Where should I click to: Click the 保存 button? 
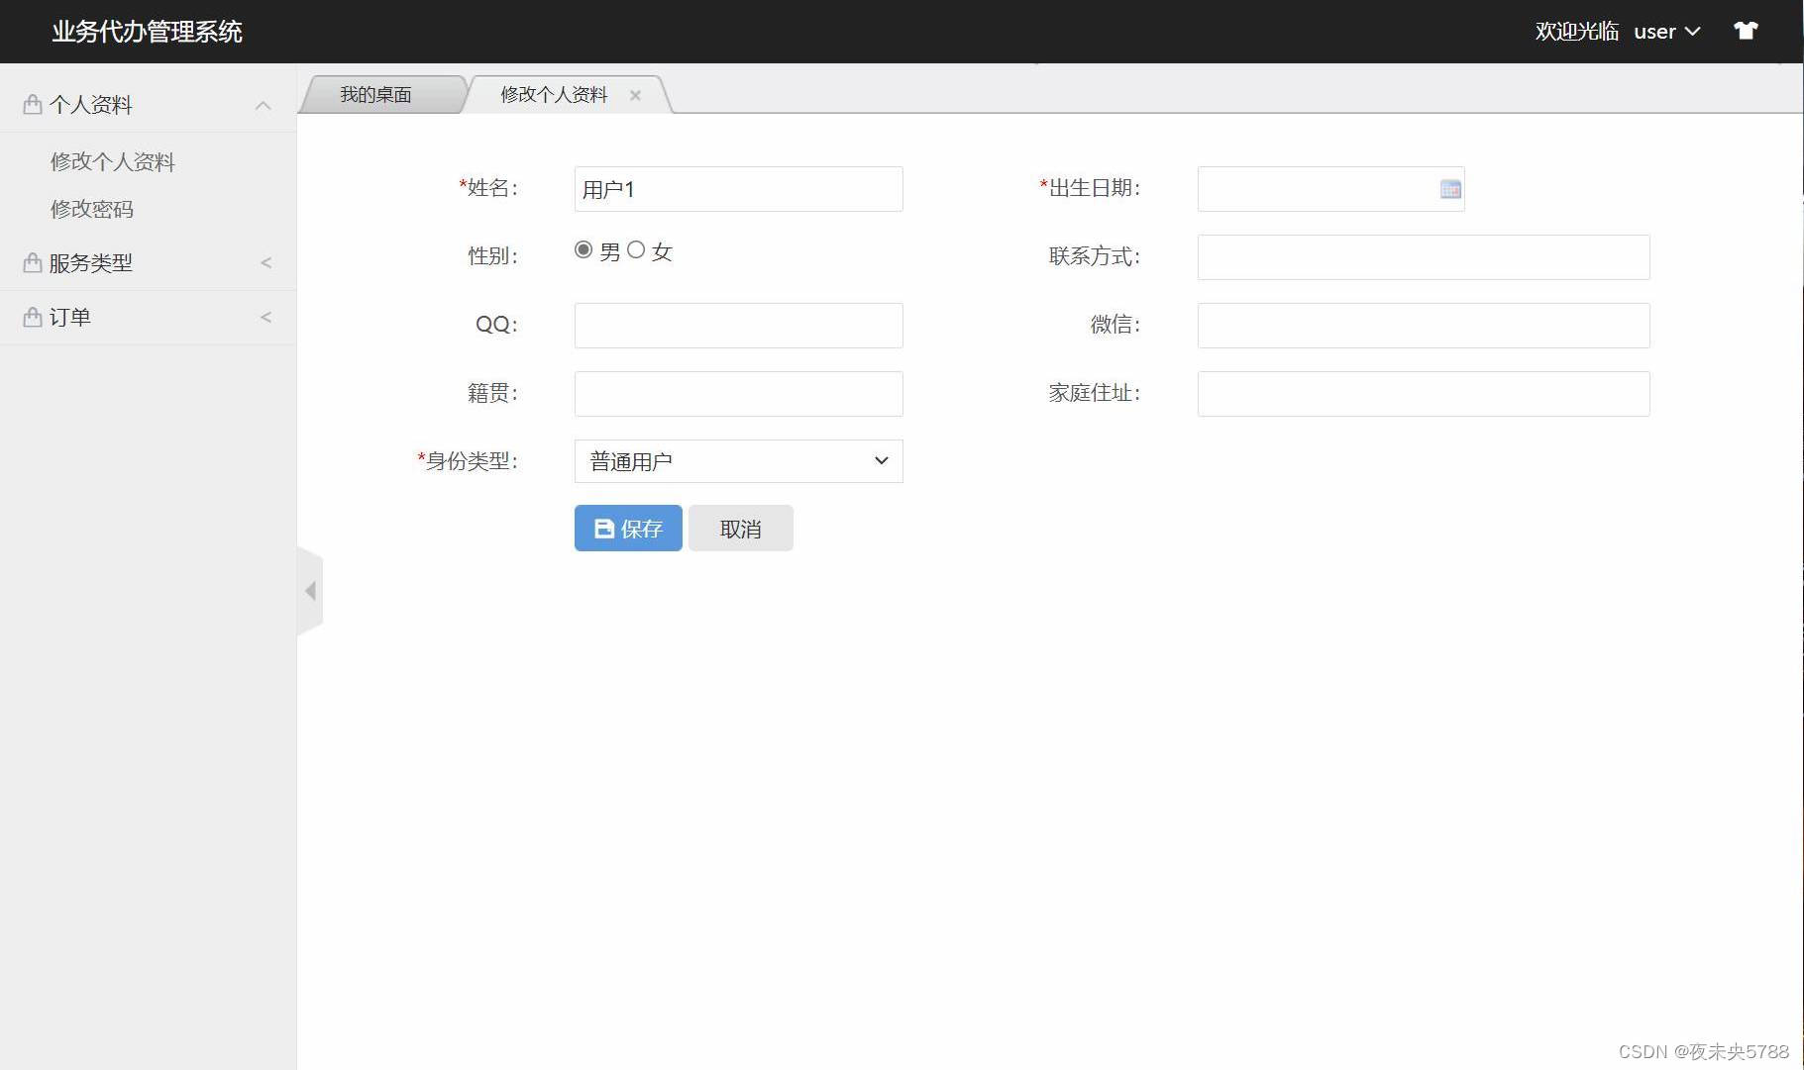[x=628, y=528]
